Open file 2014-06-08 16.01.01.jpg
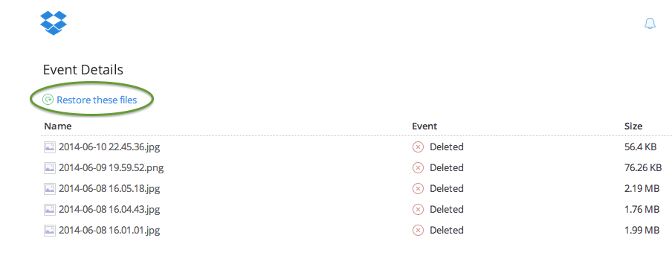This screenshot has height=273, width=672. tap(109, 230)
